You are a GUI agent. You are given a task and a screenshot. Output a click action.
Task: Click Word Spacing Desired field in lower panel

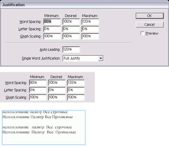(57, 83)
